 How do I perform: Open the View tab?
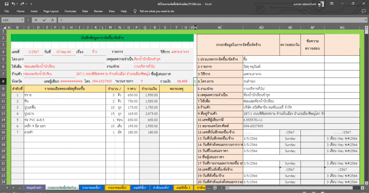point(112,11)
